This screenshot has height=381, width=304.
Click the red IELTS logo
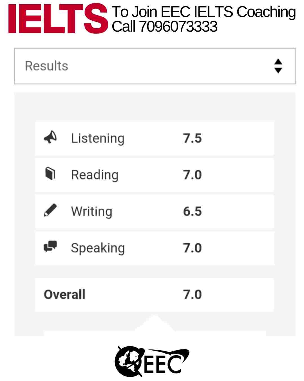coord(58,19)
